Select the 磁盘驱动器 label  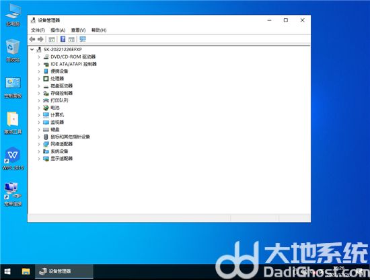pos(62,86)
